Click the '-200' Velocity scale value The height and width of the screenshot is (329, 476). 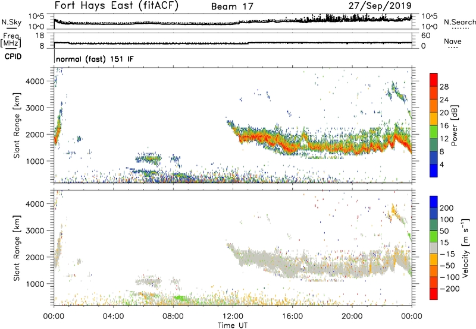coord(449,289)
